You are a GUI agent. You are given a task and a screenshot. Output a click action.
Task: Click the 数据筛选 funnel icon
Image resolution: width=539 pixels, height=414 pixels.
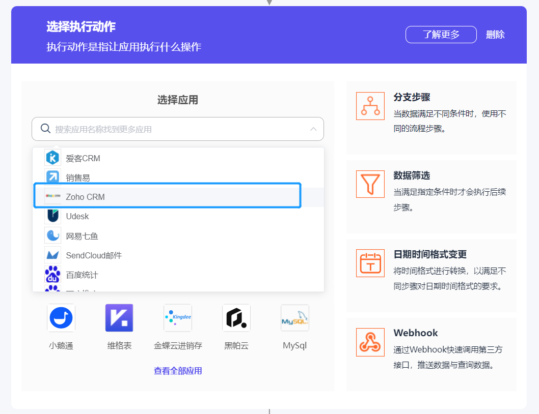point(370,184)
